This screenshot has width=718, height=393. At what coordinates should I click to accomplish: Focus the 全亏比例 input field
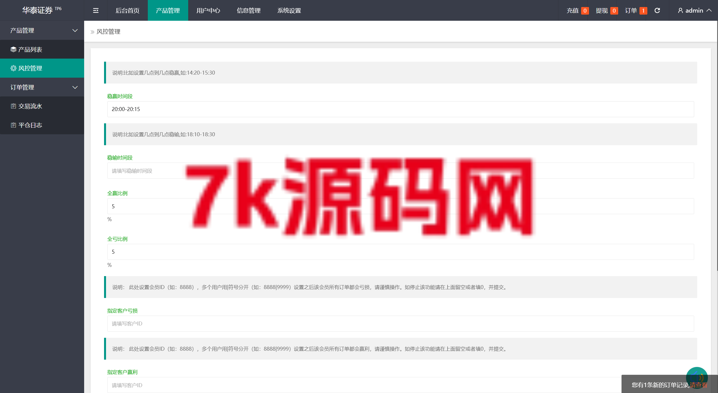pos(401,252)
